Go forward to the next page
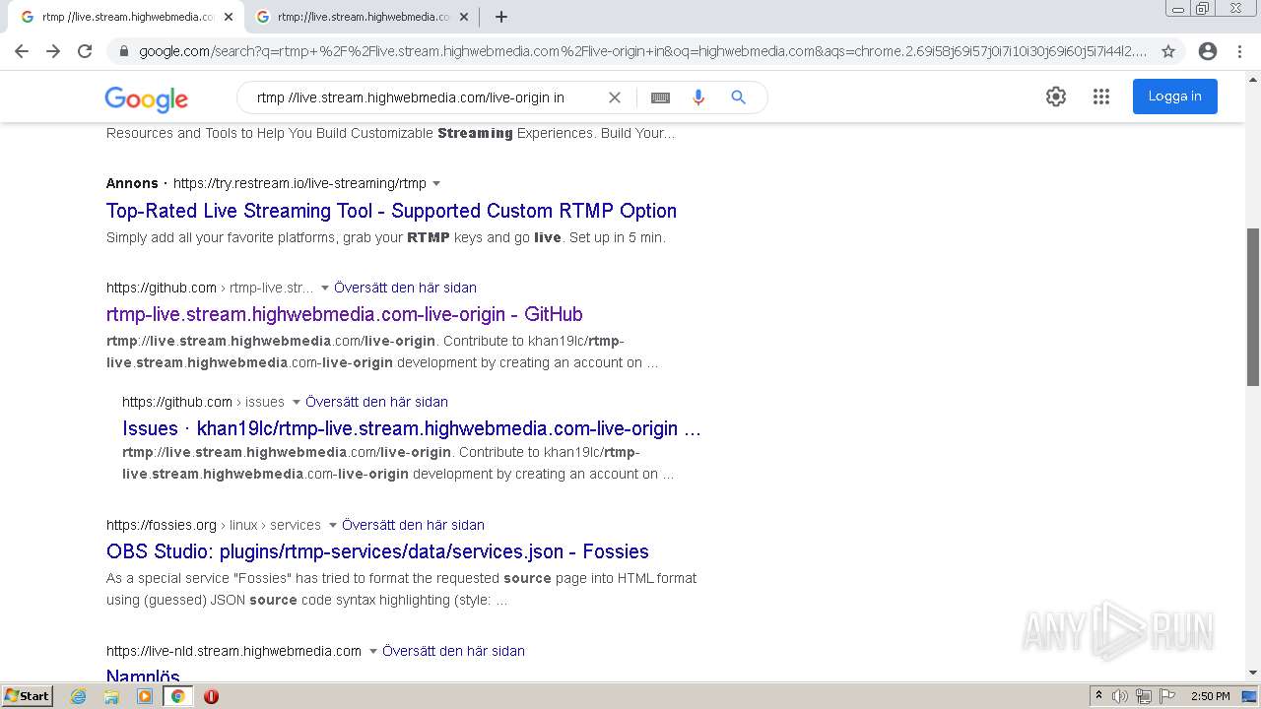This screenshot has height=709, width=1261. coord(53,51)
